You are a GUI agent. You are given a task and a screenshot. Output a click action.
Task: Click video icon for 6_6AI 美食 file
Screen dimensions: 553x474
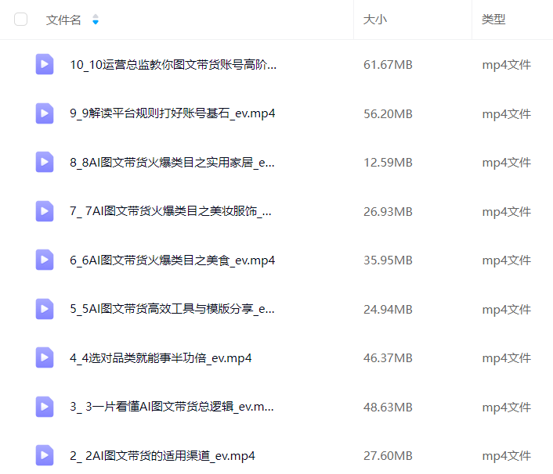tap(45, 260)
